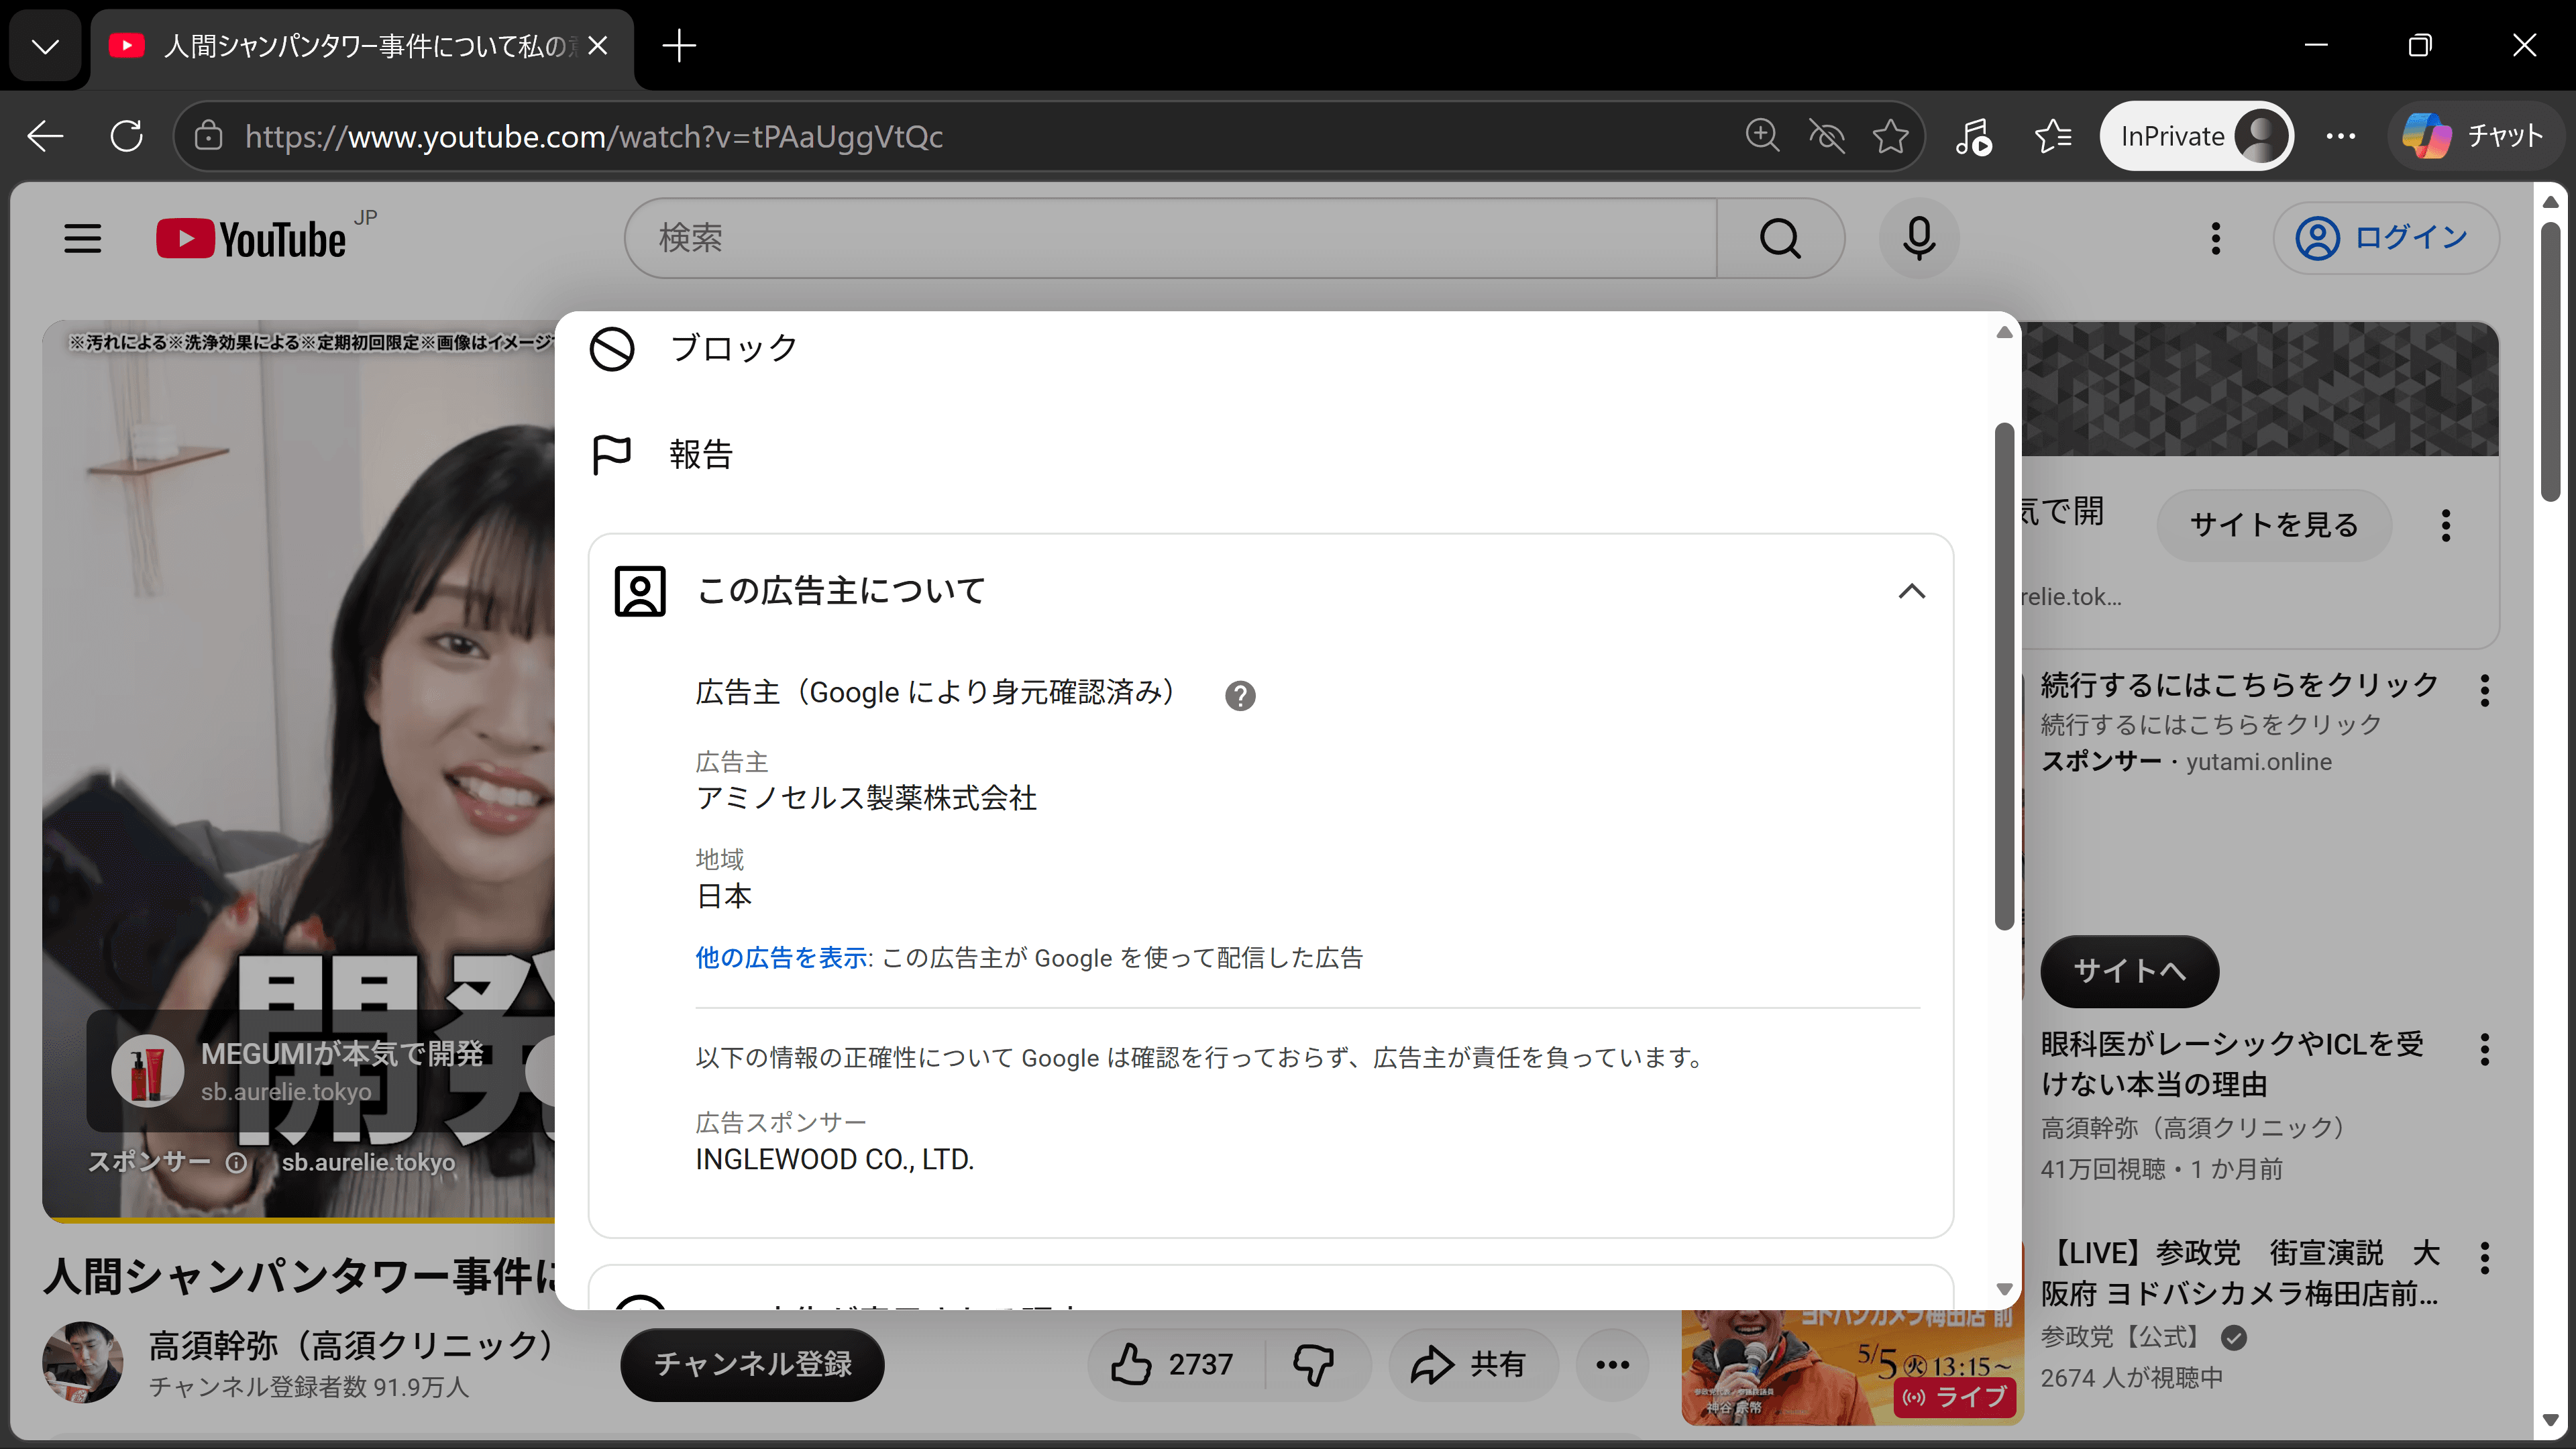Click the dialog scrollbar thumb
Viewport: 2576px width, 1449px height.
(2004, 676)
